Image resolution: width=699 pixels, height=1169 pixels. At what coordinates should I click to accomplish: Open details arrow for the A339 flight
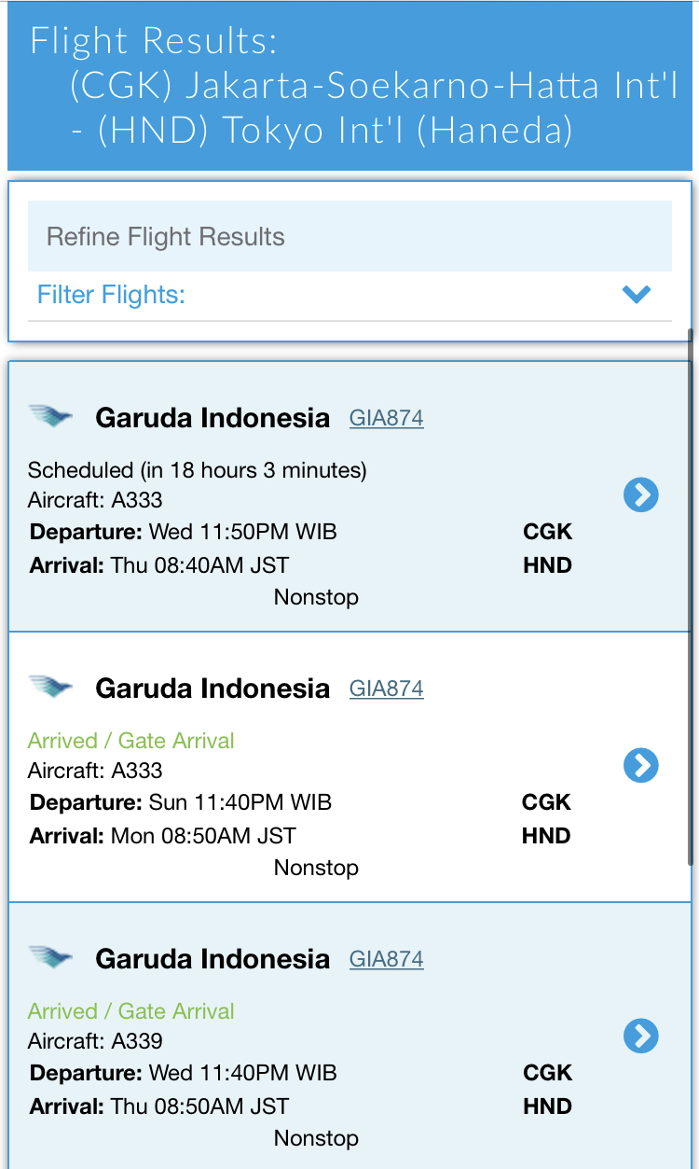(640, 1037)
